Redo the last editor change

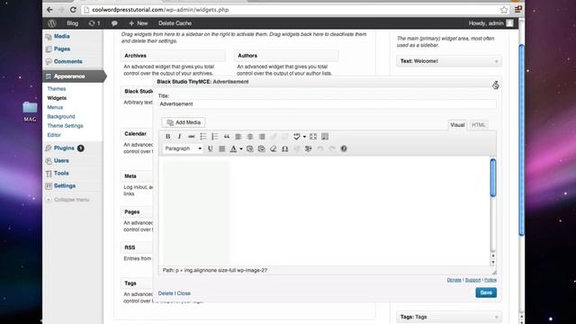click(332, 148)
